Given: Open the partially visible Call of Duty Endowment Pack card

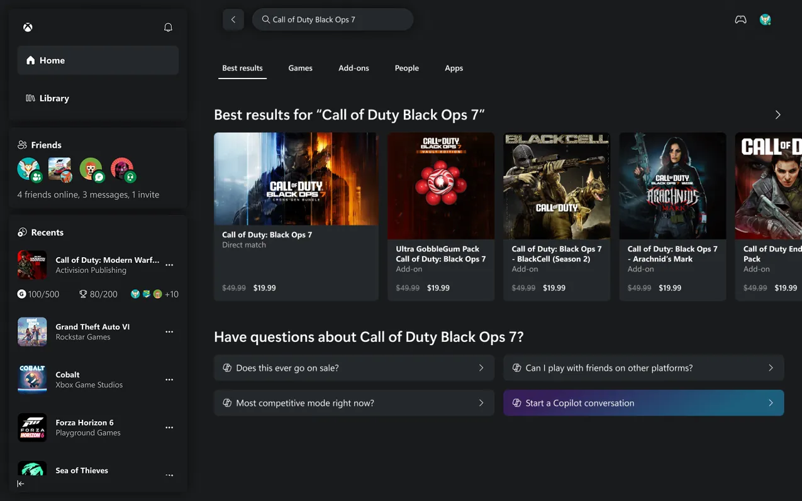Looking at the screenshot, I should click(x=769, y=216).
